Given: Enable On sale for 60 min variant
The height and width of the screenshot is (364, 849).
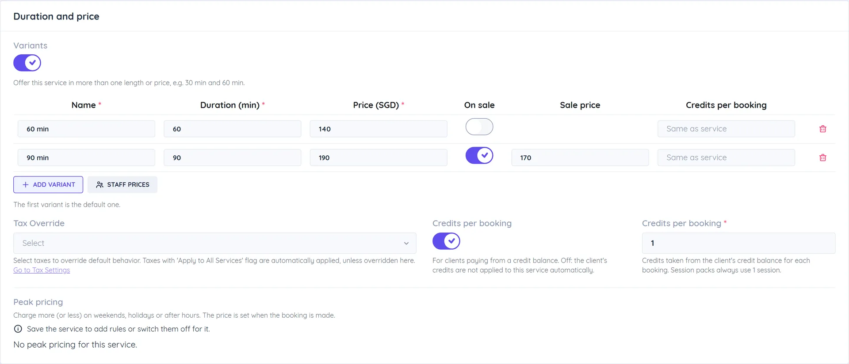Looking at the screenshot, I should coord(479,127).
